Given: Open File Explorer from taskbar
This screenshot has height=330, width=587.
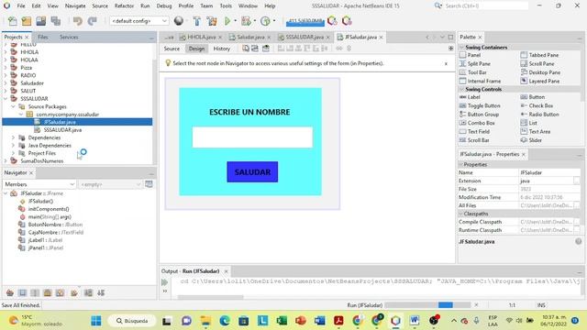Looking at the screenshot, I should (x=205, y=321).
